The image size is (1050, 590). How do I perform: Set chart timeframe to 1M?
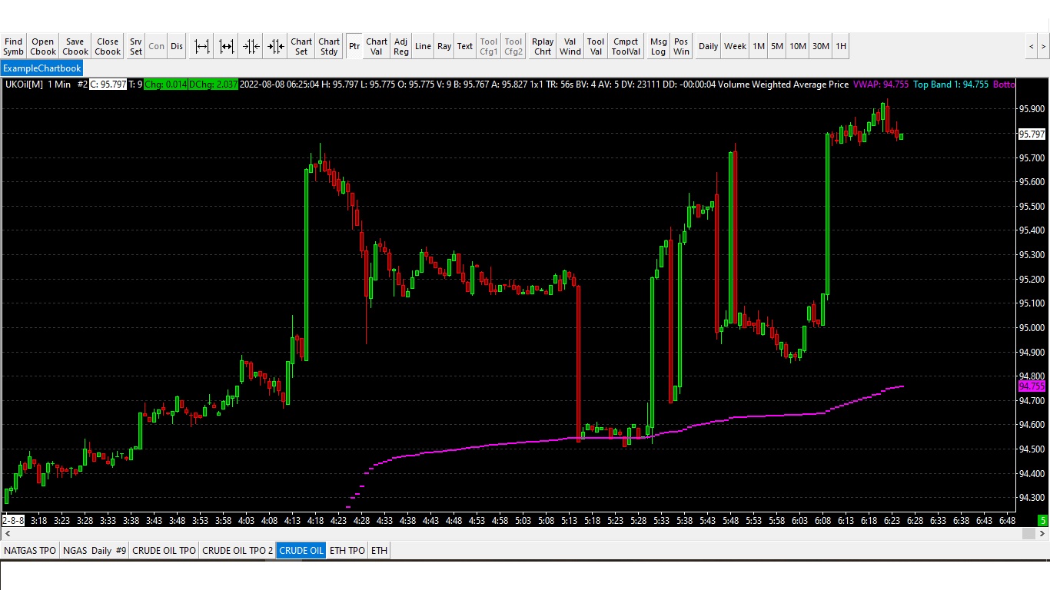point(759,47)
